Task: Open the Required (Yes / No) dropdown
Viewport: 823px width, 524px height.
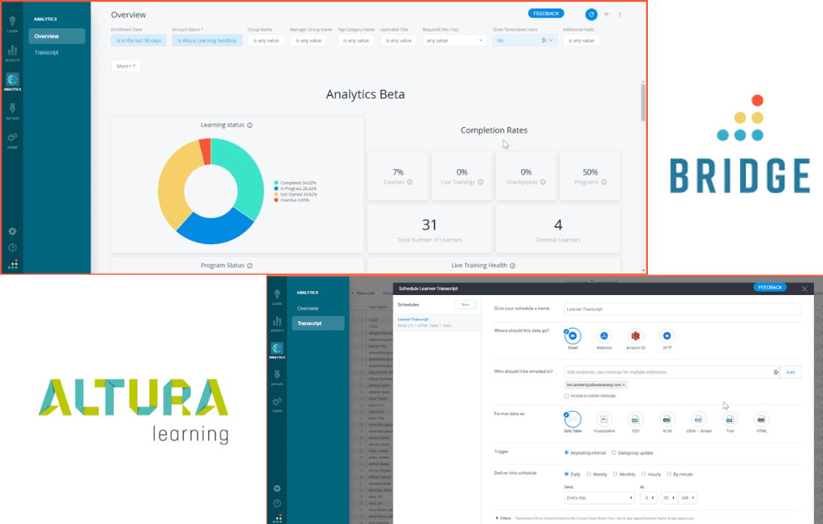Action: 455,40
